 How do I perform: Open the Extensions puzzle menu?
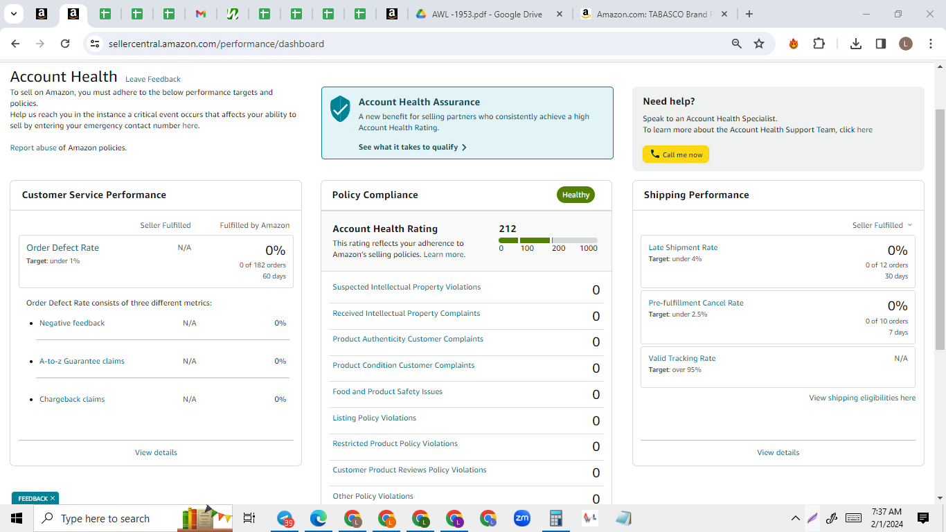click(819, 44)
